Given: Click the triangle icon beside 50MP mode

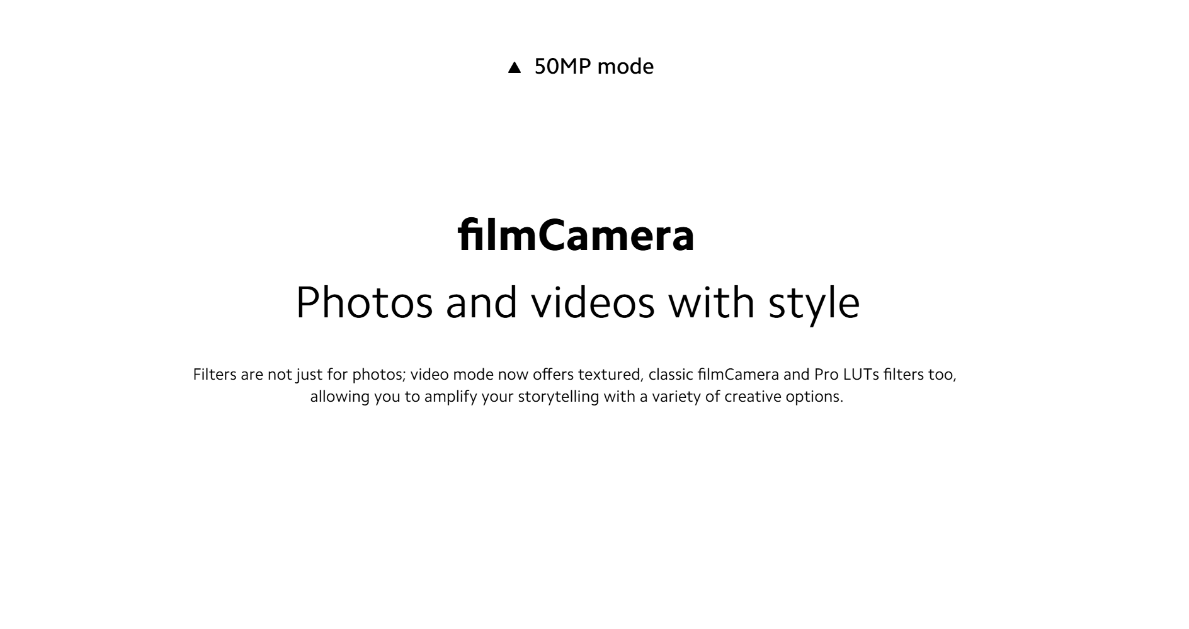Looking at the screenshot, I should click(x=515, y=67).
